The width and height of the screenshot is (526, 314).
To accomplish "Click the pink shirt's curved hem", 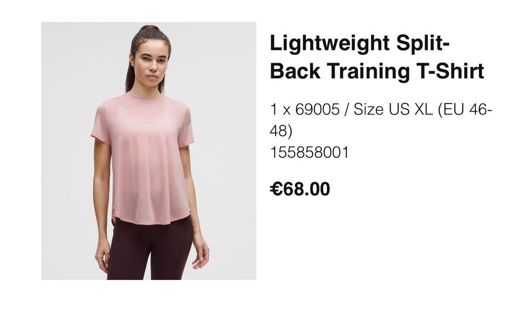I will pos(151,220).
